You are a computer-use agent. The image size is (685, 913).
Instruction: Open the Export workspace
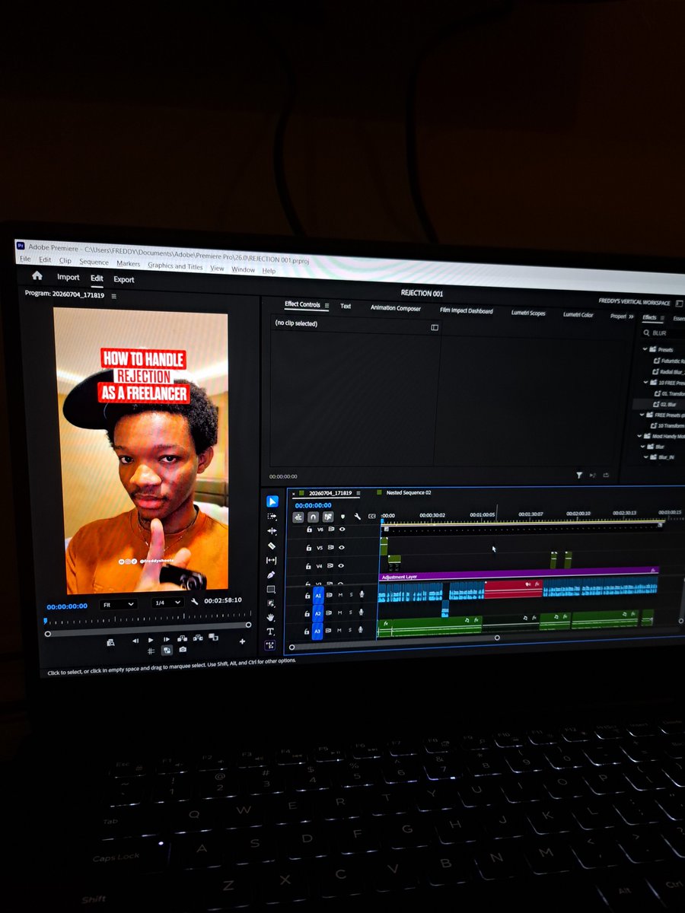pos(123,279)
